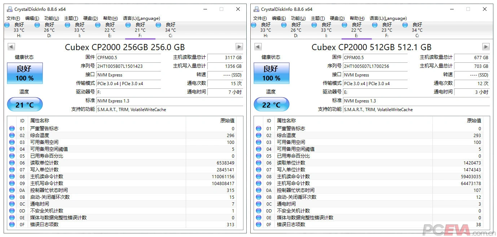Click 15 次 power-on count field
497x237 pixels.
[x=225, y=83]
